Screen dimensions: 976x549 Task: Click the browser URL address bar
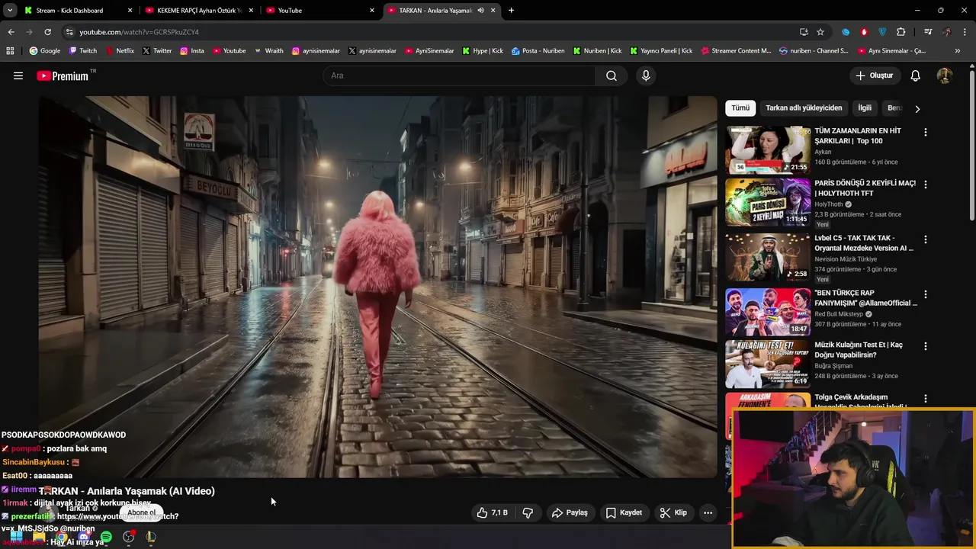coord(427,32)
